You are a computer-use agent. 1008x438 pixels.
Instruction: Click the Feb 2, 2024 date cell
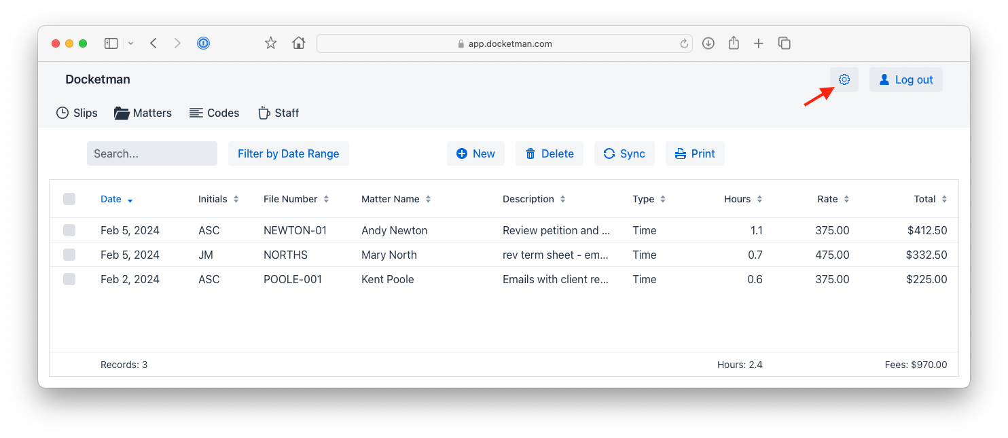click(x=130, y=279)
